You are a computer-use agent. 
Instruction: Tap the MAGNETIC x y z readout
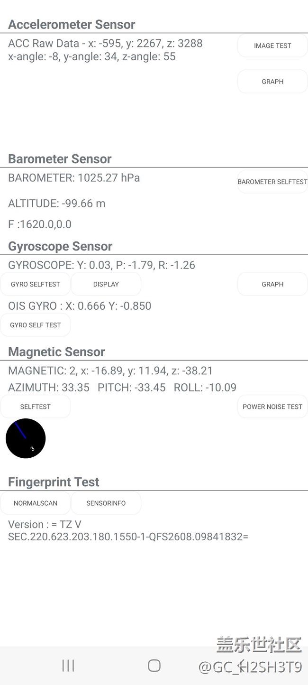[x=110, y=370]
